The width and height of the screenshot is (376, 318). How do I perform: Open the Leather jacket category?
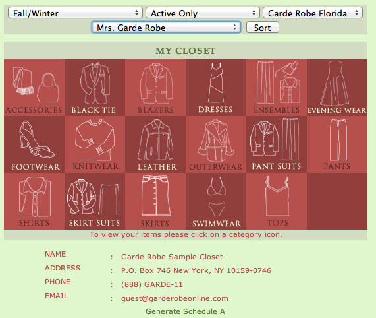(155, 144)
